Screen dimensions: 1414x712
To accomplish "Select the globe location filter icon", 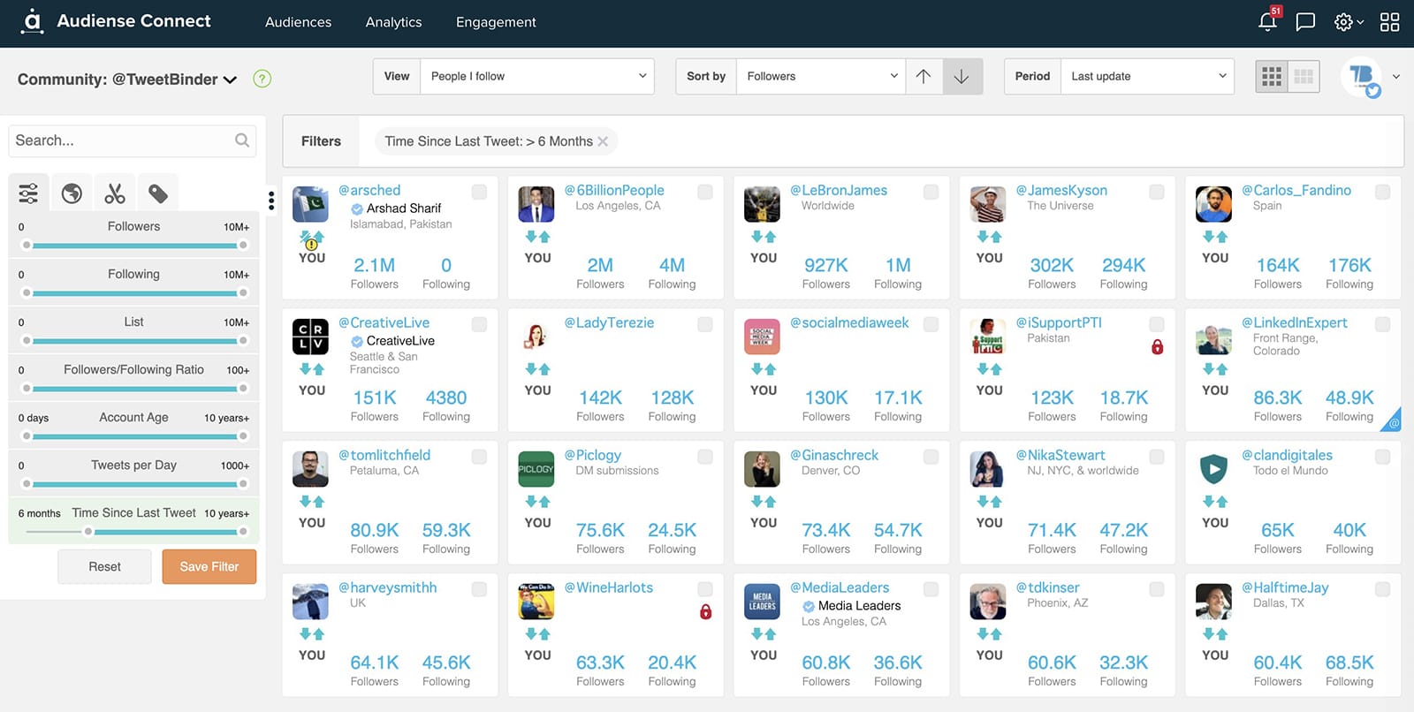I will [x=72, y=193].
